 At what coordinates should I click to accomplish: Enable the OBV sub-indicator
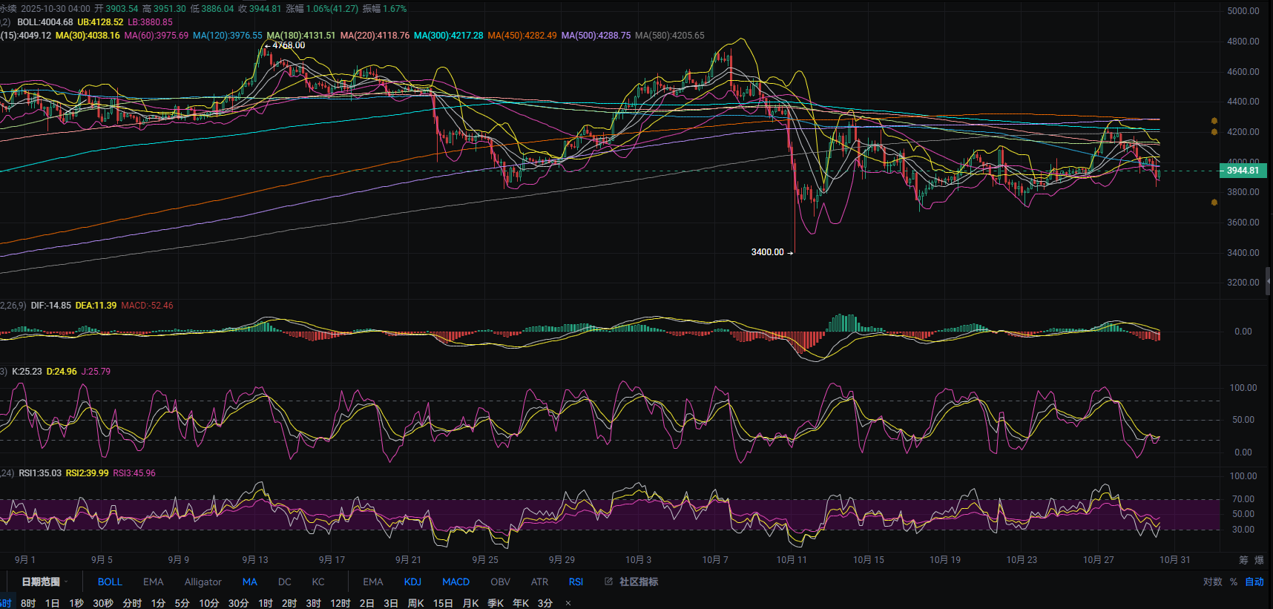click(x=500, y=582)
